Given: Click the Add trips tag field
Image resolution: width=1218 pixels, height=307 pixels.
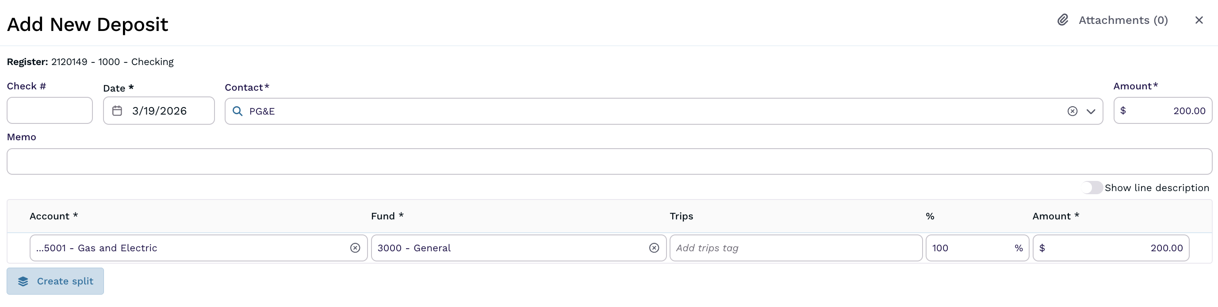Looking at the screenshot, I should 795,248.
